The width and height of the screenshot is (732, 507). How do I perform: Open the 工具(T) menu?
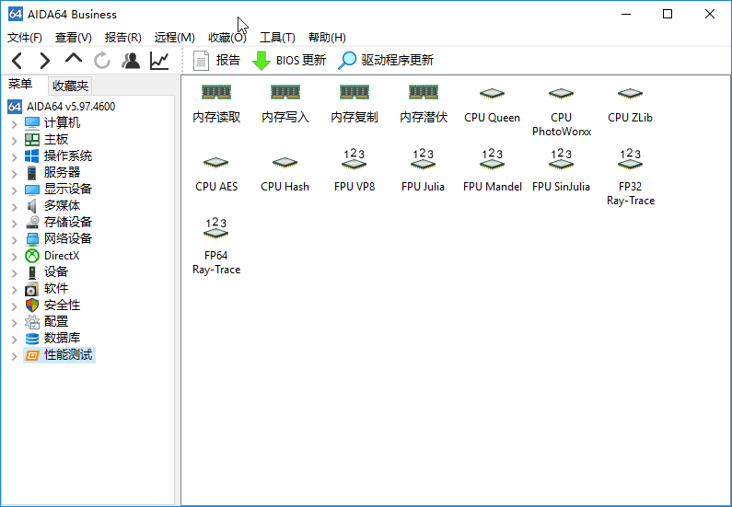pyautogui.click(x=277, y=38)
